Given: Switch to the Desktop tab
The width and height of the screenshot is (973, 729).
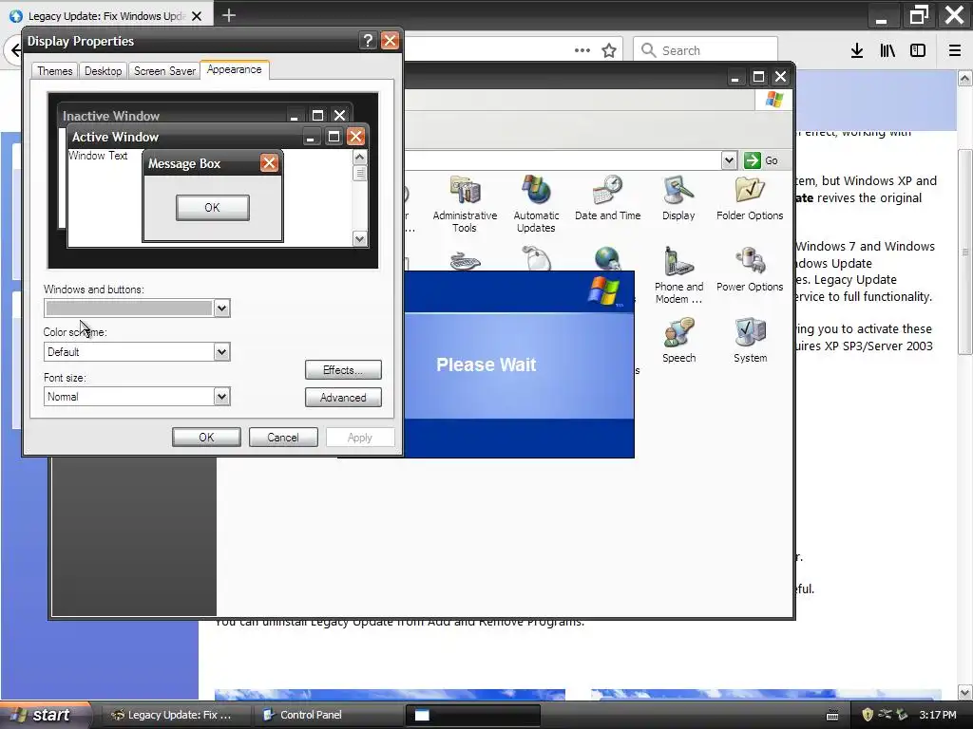Looking at the screenshot, I should point(103,71).
